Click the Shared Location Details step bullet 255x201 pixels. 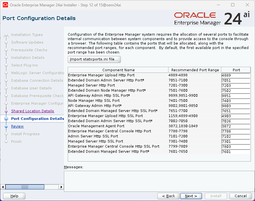[x=6, y=111]
